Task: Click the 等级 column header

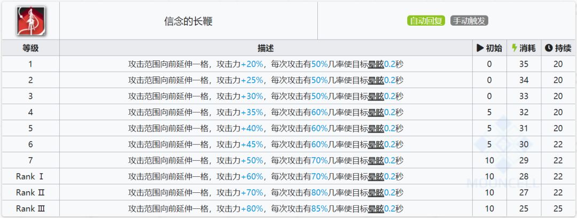Action: coord(30,48)
